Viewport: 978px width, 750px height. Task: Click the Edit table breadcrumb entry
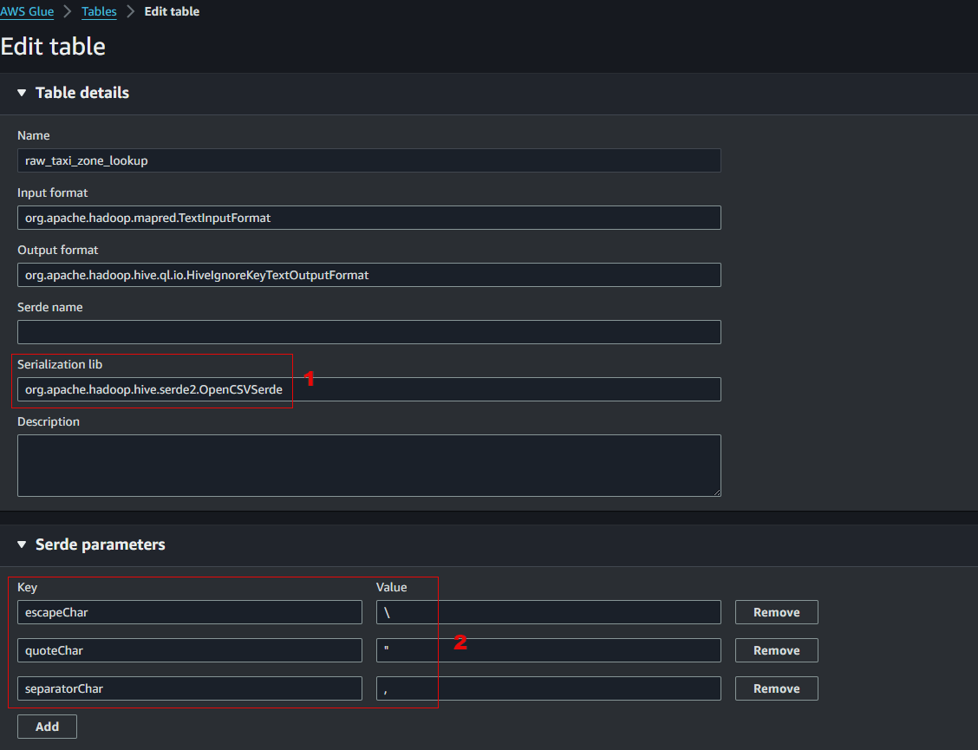(171, 11)
